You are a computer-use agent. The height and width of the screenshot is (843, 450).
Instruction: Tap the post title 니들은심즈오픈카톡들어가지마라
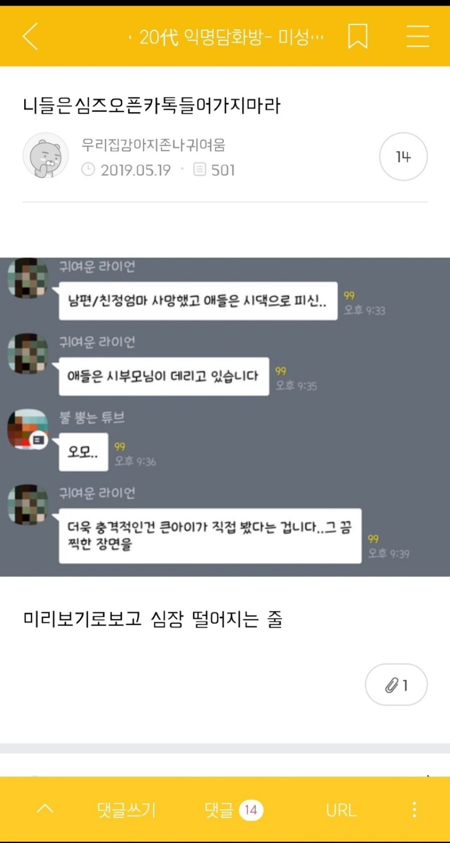coord(152,105)
